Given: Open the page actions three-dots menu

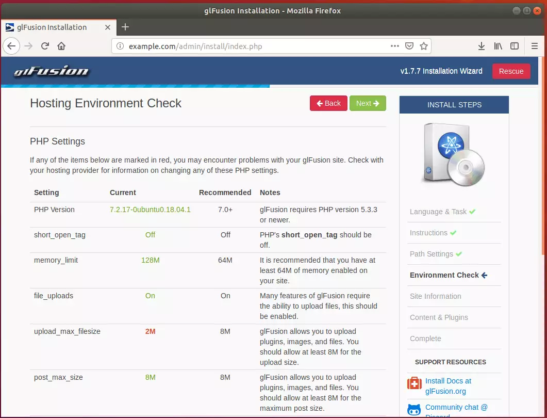Looking at the screenshot, I should click(394, 46).
